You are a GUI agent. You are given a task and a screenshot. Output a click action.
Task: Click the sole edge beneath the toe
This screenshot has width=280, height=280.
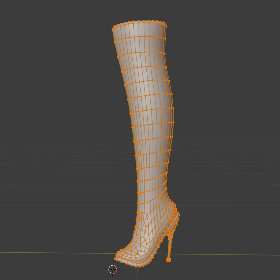click(133, 264)
